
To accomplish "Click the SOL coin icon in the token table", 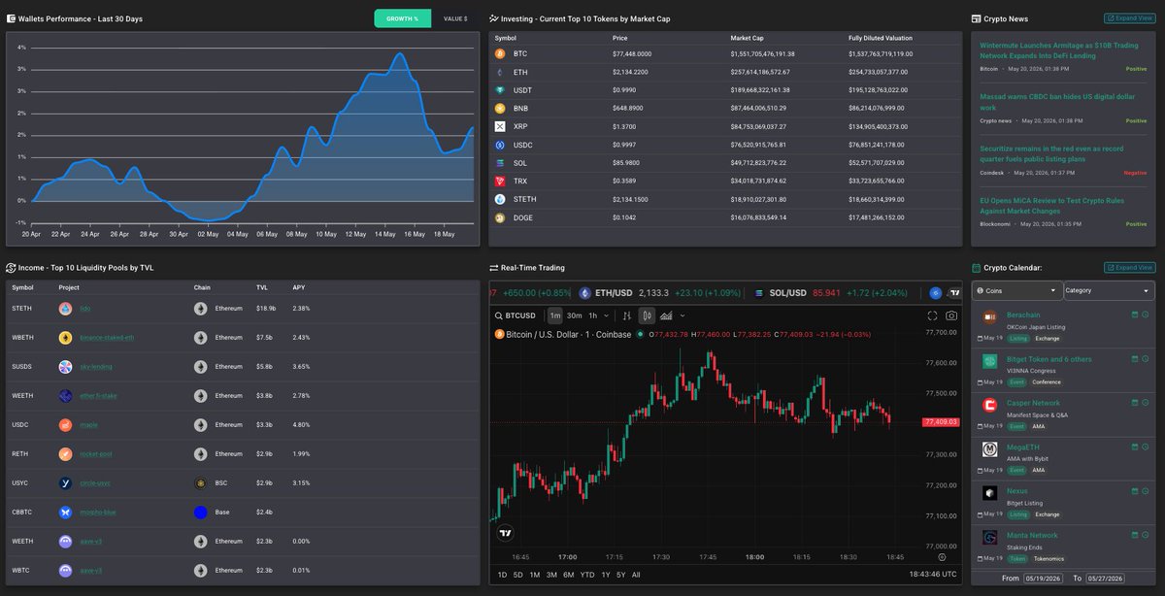I will (x=501, y=163).
